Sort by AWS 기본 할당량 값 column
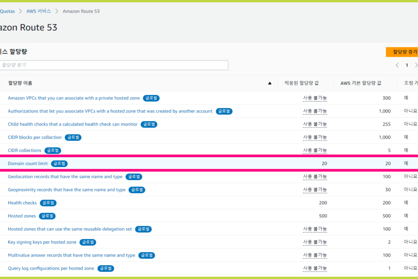 (360, 83)
